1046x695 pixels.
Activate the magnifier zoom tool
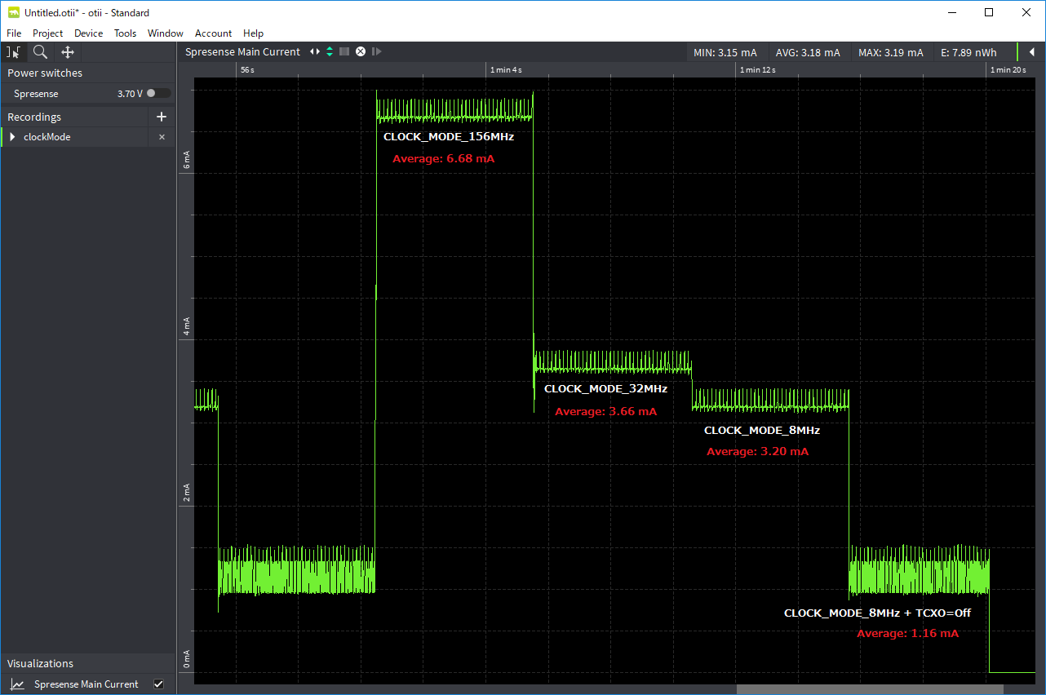point(40,52)
